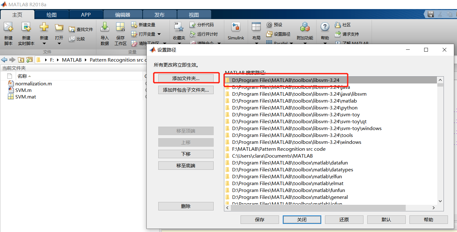Select SVM.m in the file list
This screenshot has width=457, height=232.
point(23,90)
